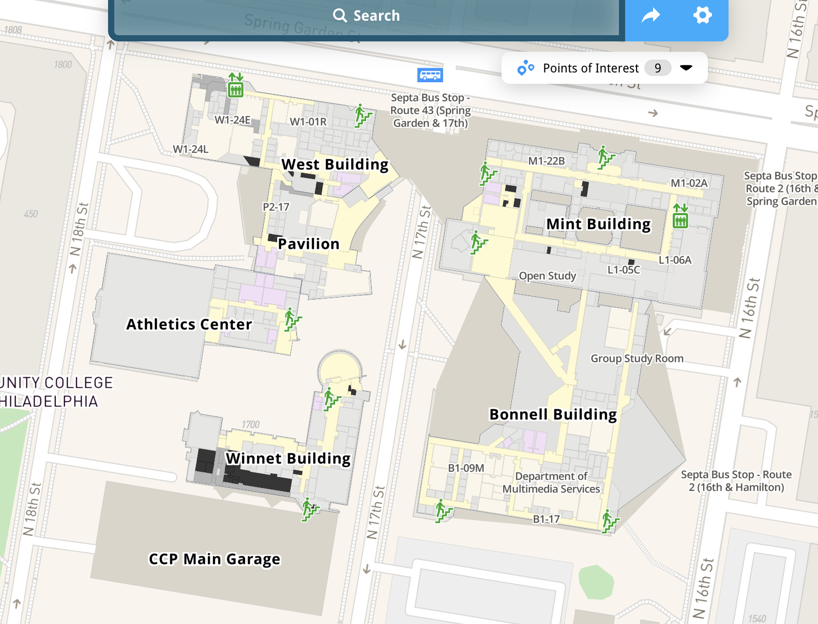Image resolution: width=818 pixels, height=624 pixels.
Task: Select room M1-22B
Action: (547, 161)
